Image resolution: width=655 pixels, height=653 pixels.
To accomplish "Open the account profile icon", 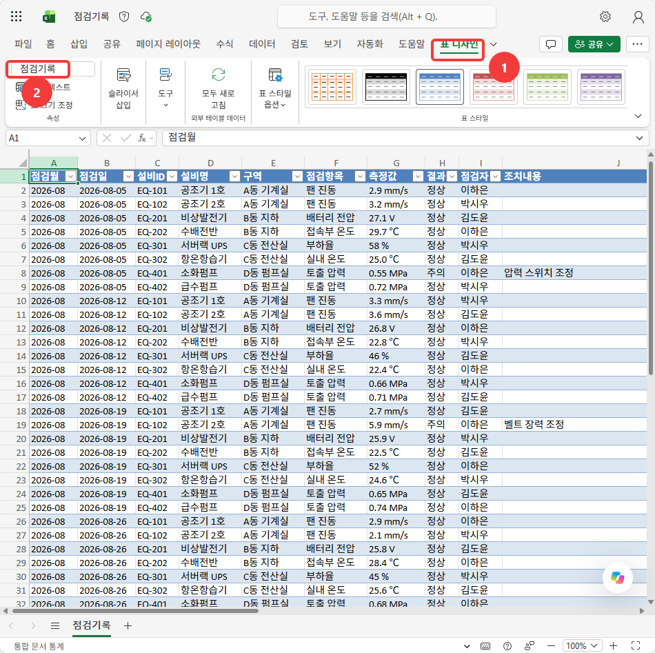I will (x=638, y=17).
